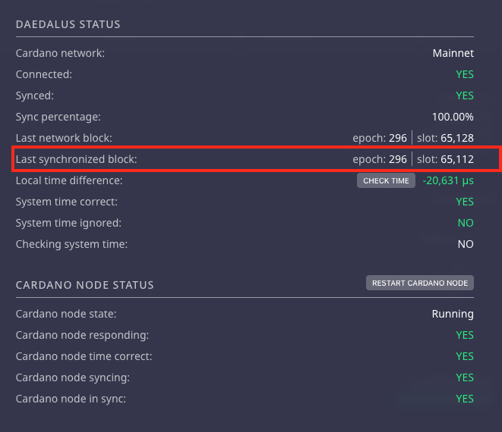Click the RESTART CARDANO NODE button
Screen dimensions: 502x432
click(x=420, y=283)
